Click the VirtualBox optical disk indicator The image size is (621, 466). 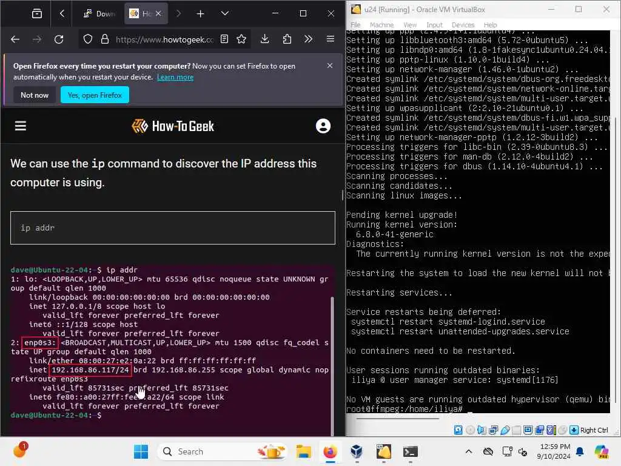(x=470, y=430)
